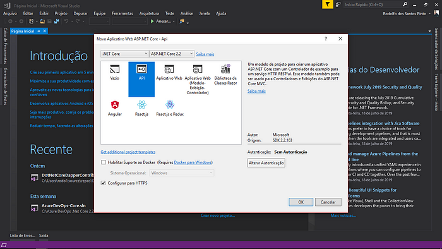Image resolution: width=442 pixels, height=249 pixels.
Task: Expand the account name dropdown arrow
Action: click(x=429, y=13)
